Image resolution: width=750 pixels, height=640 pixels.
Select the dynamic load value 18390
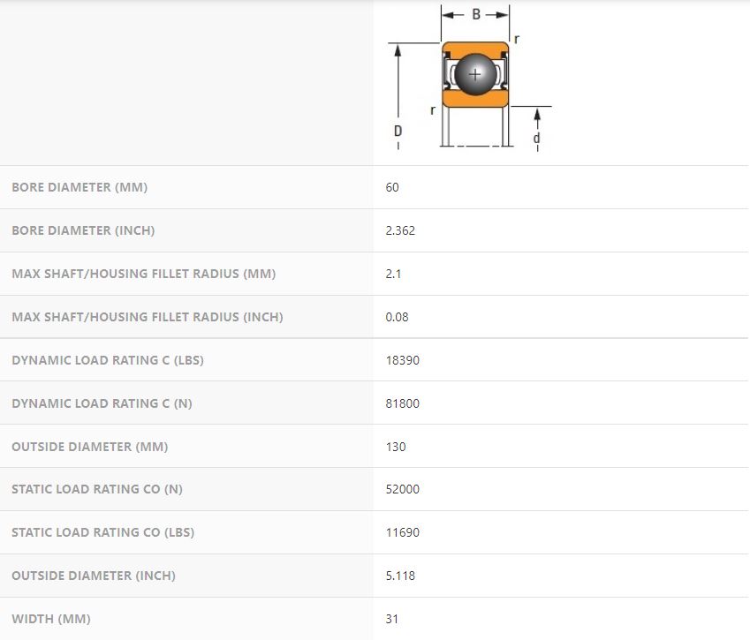[402, 360]
